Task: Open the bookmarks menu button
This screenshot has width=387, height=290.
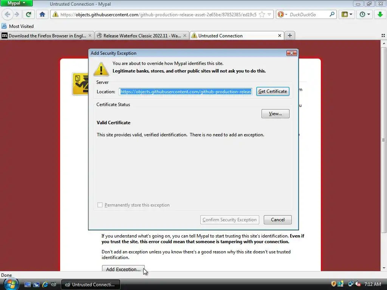Action: click(347, 14)
